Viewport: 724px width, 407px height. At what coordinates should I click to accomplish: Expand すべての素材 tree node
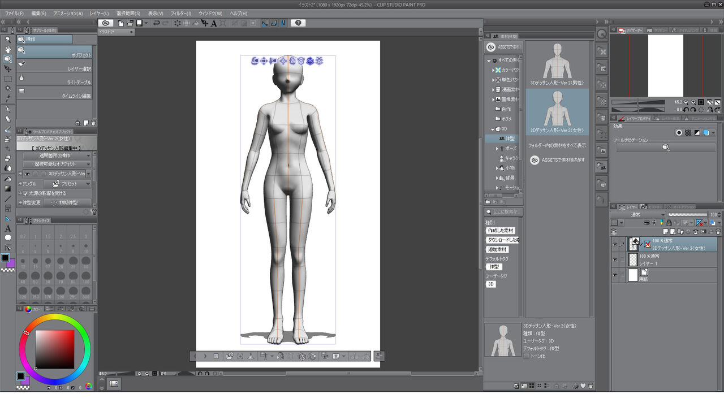tap(489, 60)
